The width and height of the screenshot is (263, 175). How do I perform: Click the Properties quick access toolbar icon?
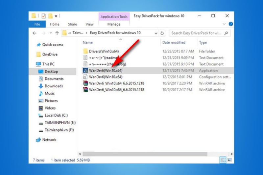pyautogui.click(x=43, y=16)
